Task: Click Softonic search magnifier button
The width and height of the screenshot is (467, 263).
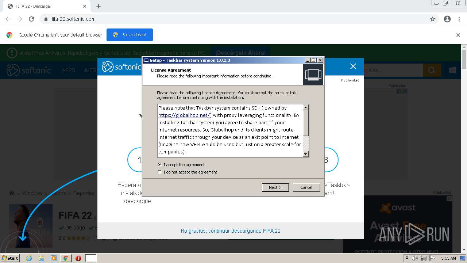Action: (x=432, y=70)
